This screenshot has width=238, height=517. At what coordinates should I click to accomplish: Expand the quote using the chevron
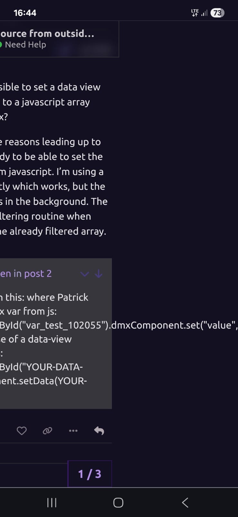coord(84,274)
